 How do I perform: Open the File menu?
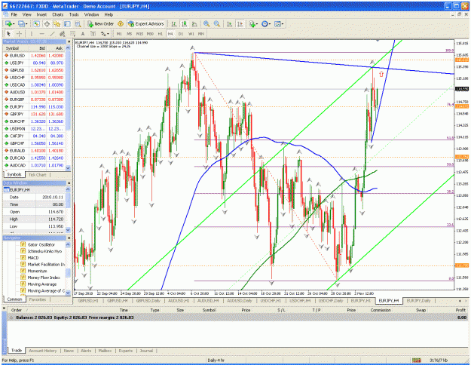[14, 14]
